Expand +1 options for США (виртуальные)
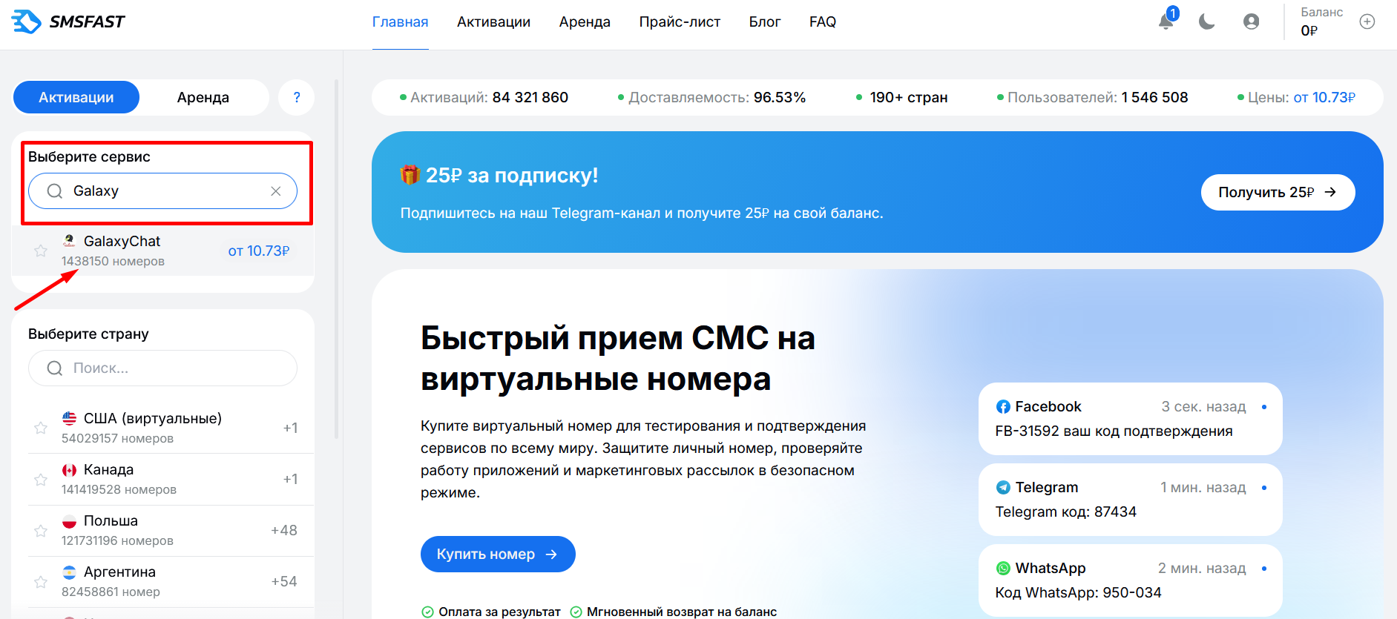 pos(290,428)
